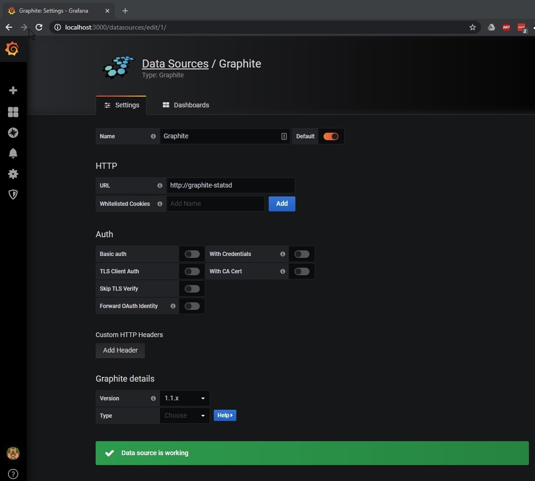Click the URL info icon
Image resolution: width=535 pixels, height=481 pixels.
[x=160, y=186]
